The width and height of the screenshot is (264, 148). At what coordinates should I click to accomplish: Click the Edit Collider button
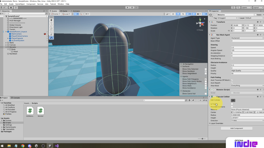click(x=233, y=100)
